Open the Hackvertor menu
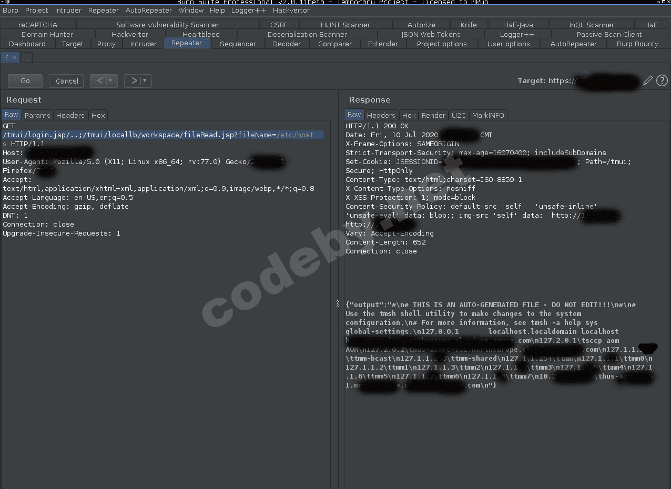 [291, 10]
